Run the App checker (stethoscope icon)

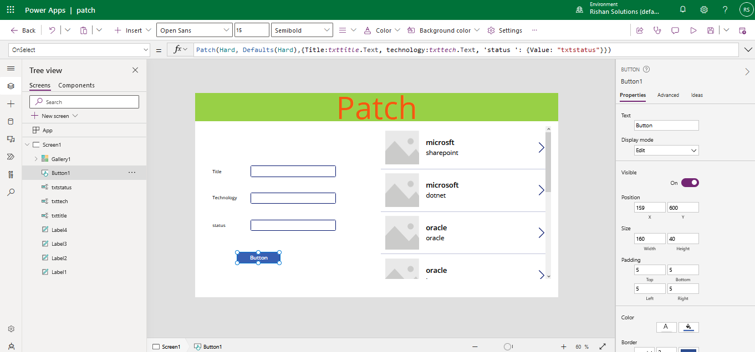657,30
